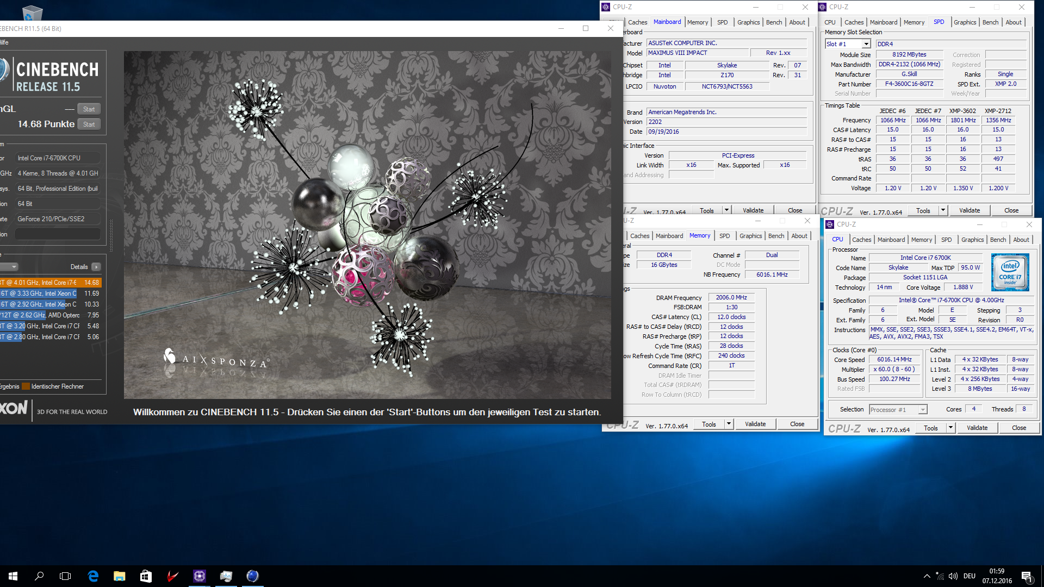The image size is (1044, 587).
Task: Switch to CPU tab in CPU-Z SPD window
Action: point(830,22)
